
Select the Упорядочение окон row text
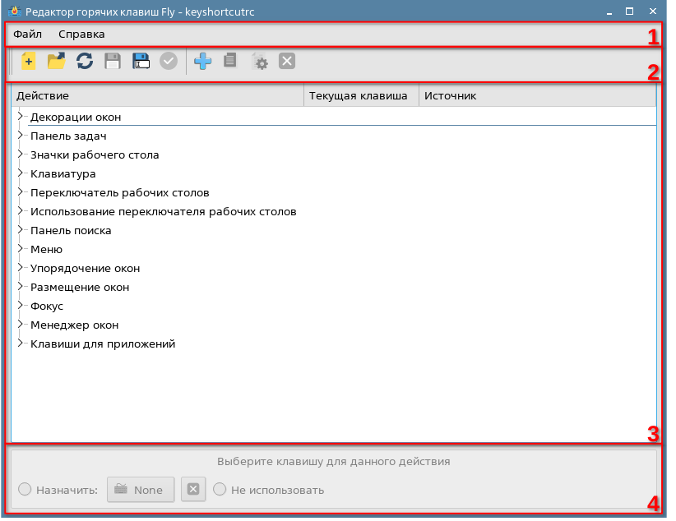85,269
